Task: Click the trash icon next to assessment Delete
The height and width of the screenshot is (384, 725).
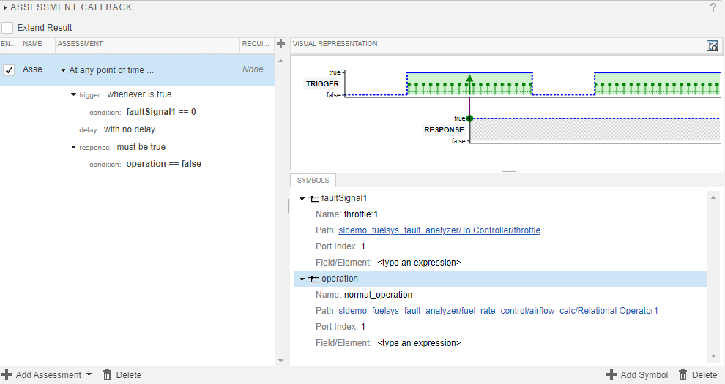Action: tap(108, 374)
